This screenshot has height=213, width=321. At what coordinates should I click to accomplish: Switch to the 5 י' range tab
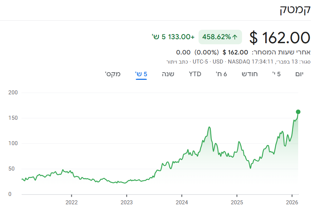tap(277, 74)
